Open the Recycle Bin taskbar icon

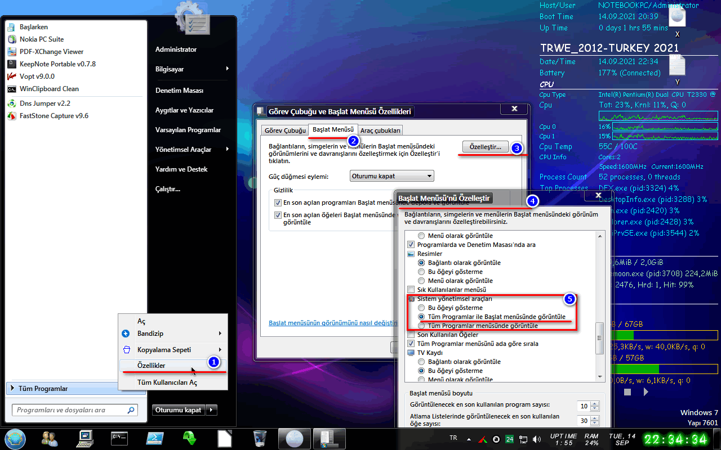(260, 438)
